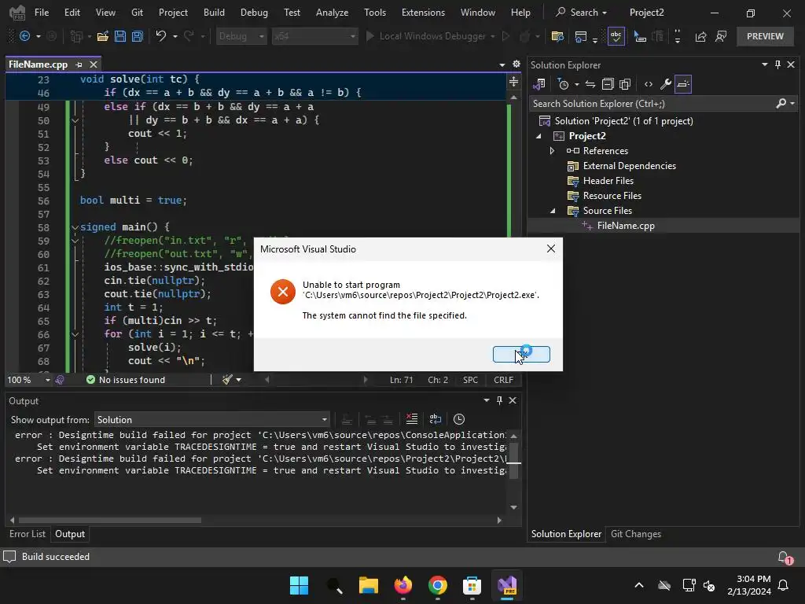Click Search Solution Explorer input field
The width and height of the screenshot is (805, 604).
[x=652, y=104]
